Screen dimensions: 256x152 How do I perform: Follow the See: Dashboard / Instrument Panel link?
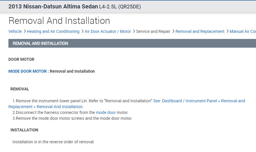pyautogui.click(x=199, y=101)
